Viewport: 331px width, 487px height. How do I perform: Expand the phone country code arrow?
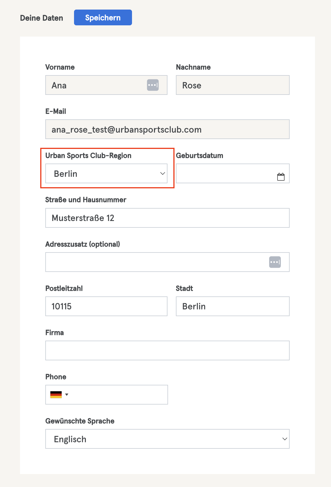(67, 395)
